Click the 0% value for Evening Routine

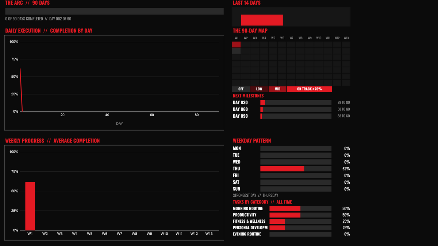(x=347, y=234)
